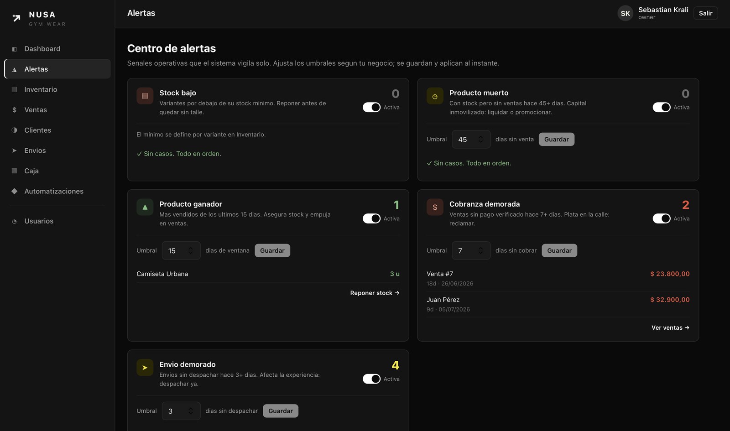Click the Stock bajo card icon
Screen dimensions: 730x431
(145, 96)
